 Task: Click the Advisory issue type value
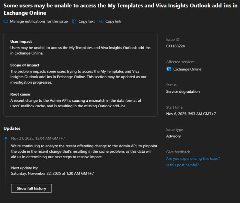tap(173, 136)
